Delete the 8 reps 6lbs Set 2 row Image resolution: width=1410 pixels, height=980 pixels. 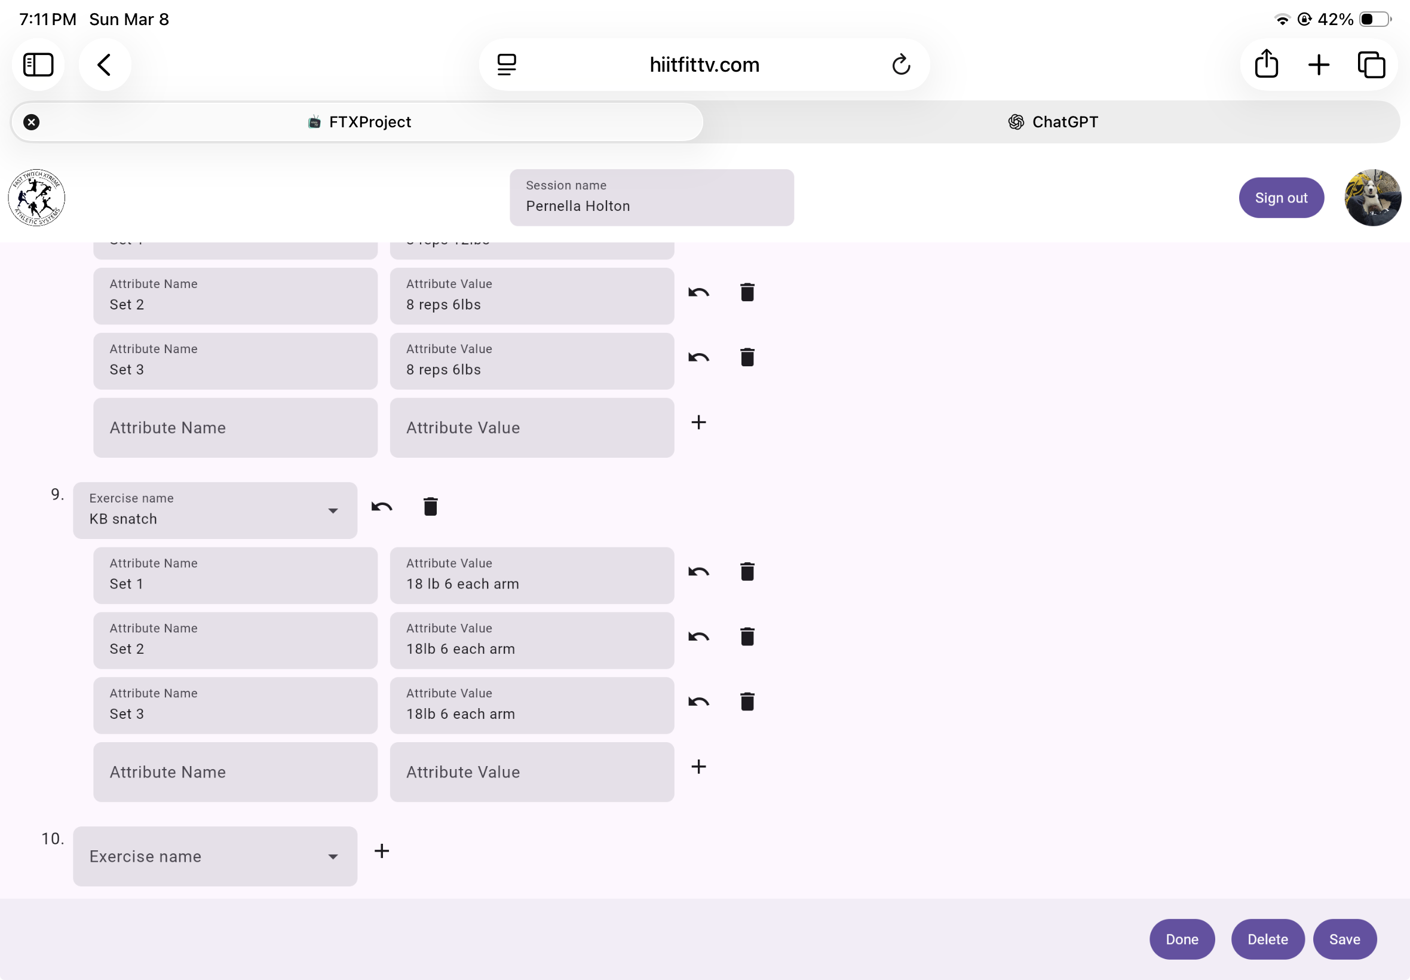[x=747, y=292]
